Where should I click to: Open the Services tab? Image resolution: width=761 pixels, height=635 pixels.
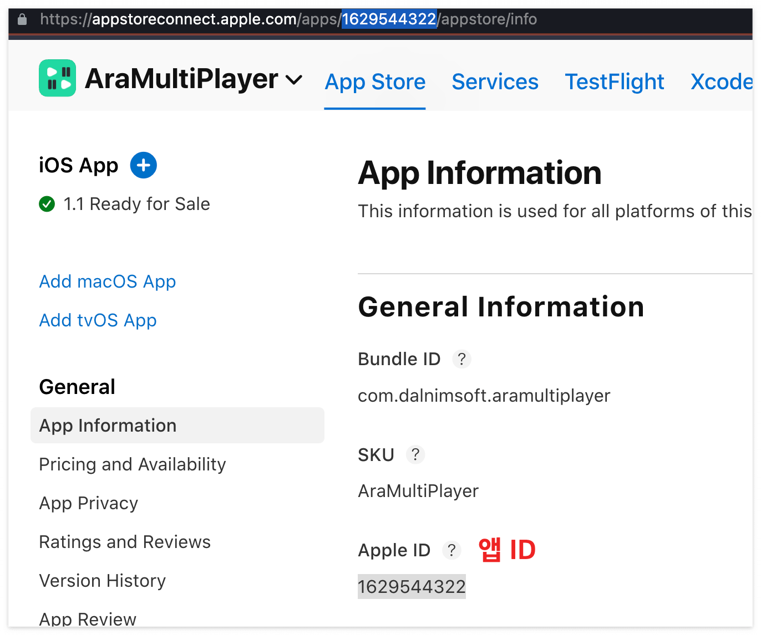(x=495, y=82)
